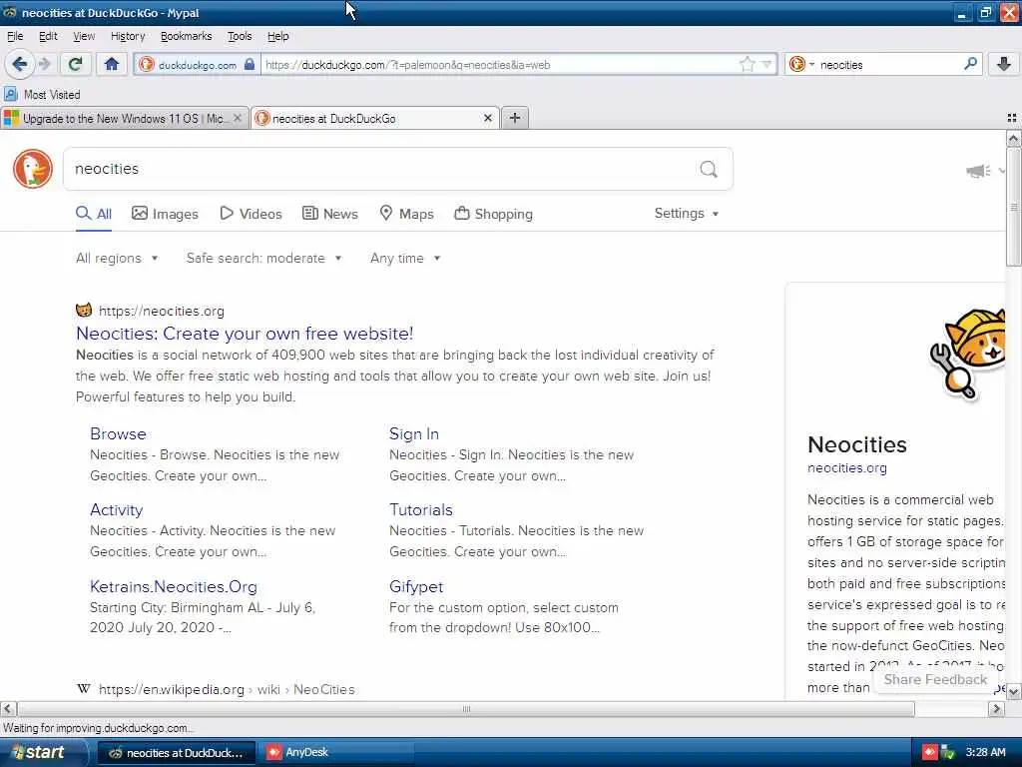Close the neocities at DuckDuckGo tab
Viewport: 1022px width, 767px height.
(x=487, y=118)
